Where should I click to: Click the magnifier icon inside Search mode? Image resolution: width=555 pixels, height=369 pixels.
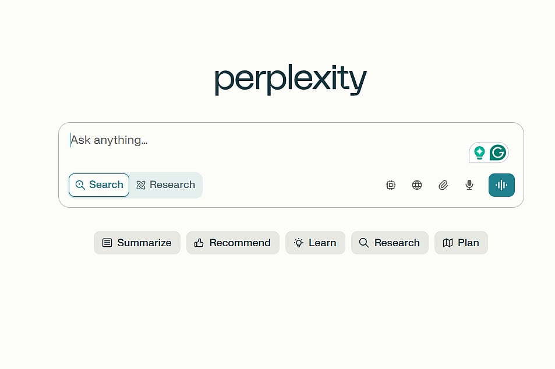point(81,185)
